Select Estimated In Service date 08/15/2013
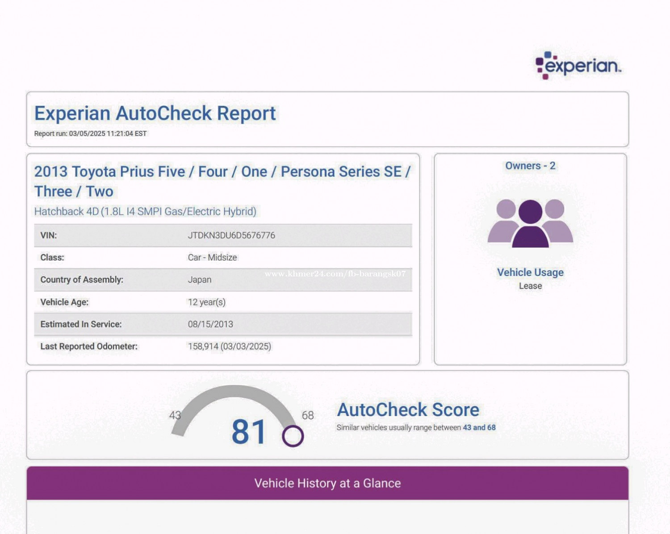The image size is (670, 534). [210, 324]
